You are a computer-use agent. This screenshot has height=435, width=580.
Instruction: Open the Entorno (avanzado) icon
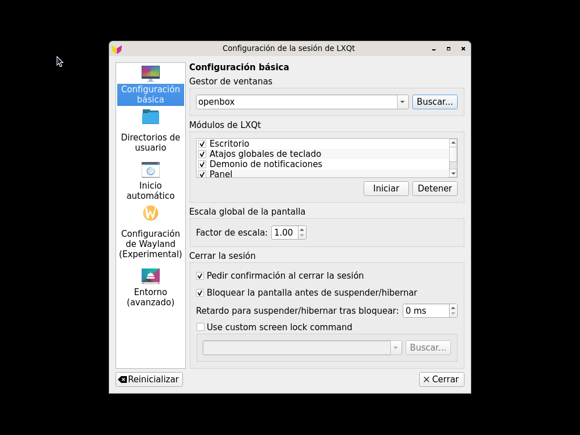pyautogui.click(x=151, y=276)
